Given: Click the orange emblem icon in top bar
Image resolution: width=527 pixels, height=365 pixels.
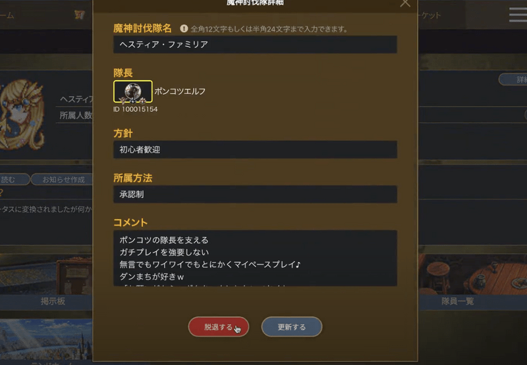Looking at the screenshot, I should point(80,14).
